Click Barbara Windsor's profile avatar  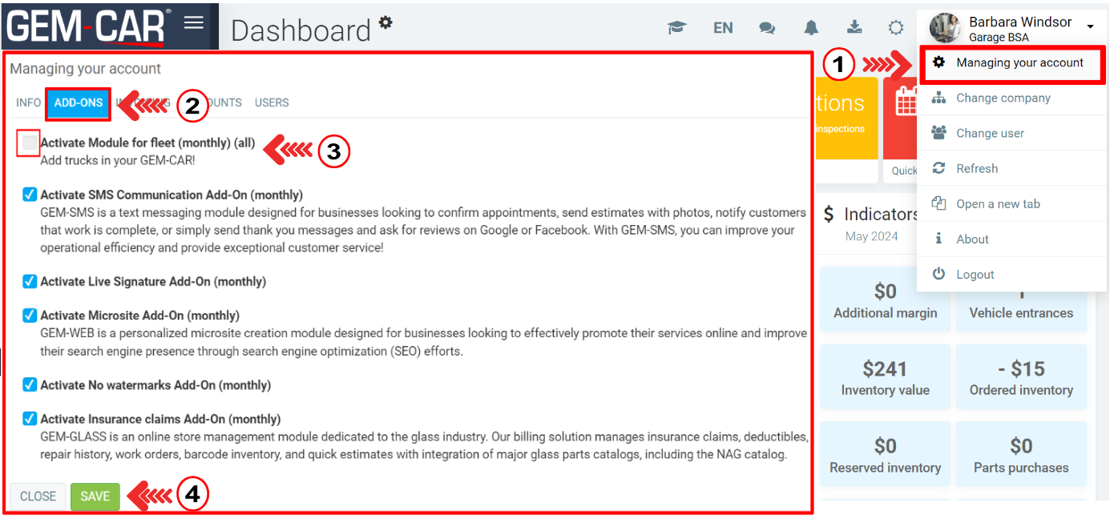click(945, 28)
